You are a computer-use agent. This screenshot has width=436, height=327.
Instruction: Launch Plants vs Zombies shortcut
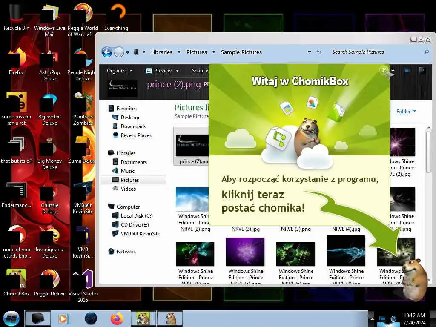pos(83,109)
